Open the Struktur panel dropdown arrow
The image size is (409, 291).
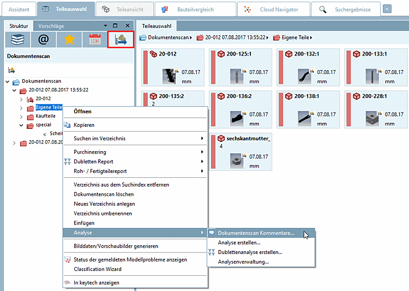coord(105,26)
